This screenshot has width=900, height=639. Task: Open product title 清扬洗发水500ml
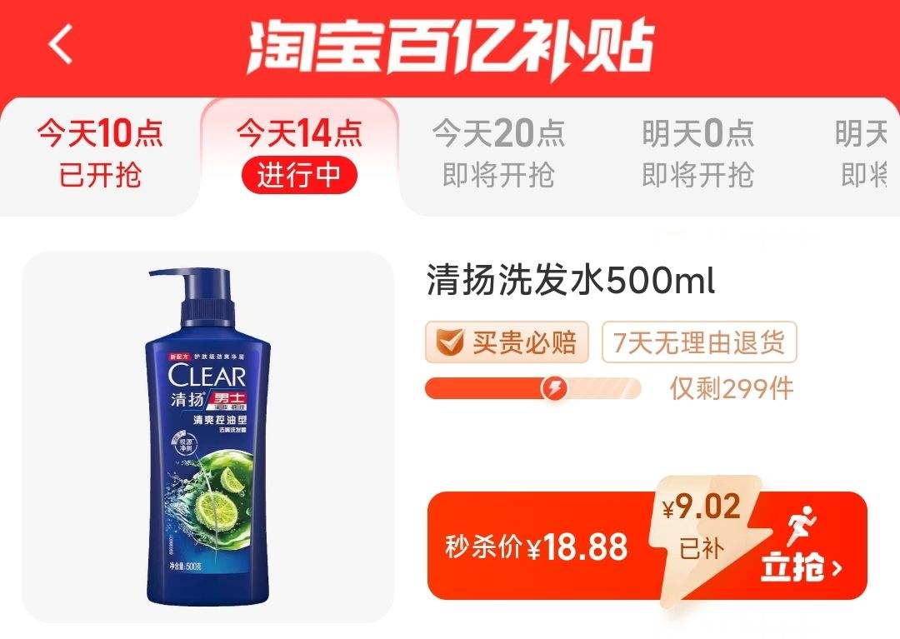pyautogui.click(x=571, y=281)
